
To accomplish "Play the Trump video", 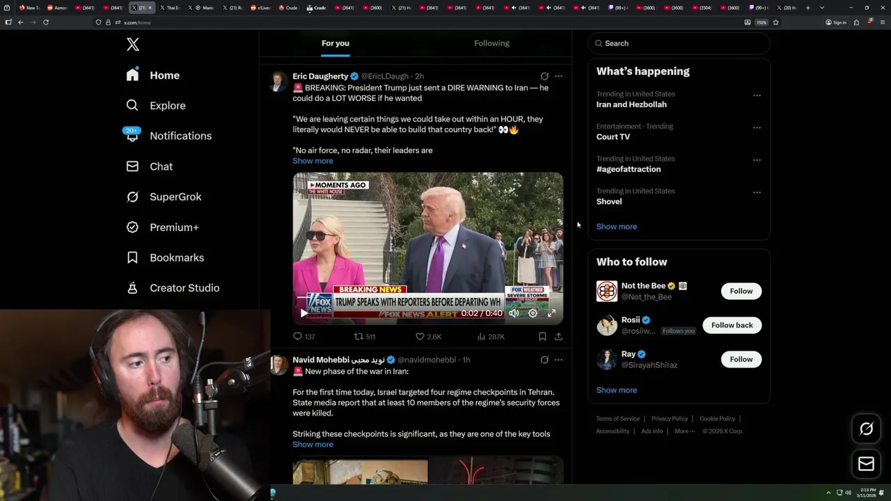I will (x=303, y=314).
